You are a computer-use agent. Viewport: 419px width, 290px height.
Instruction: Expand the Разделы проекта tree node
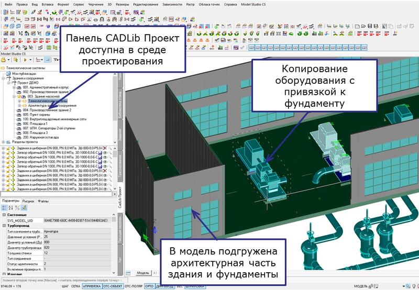click(3, 142)
